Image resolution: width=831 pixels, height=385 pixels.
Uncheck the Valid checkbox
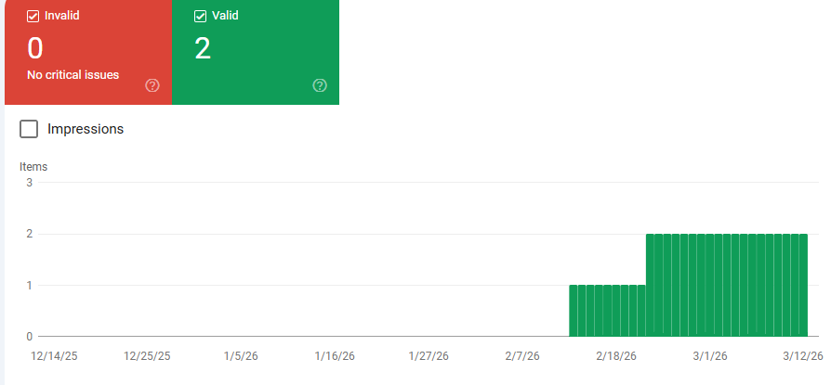click(200, 16)
